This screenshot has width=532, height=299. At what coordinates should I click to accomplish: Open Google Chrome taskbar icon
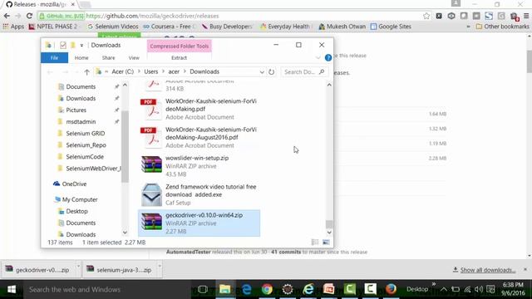[x=267, y=290]
